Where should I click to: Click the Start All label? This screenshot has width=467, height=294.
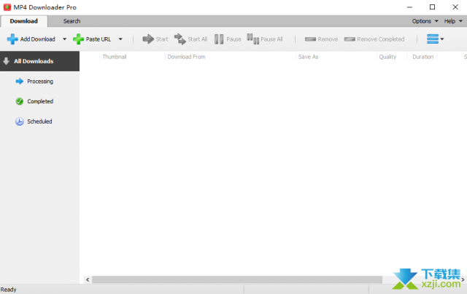coord(198,39)
